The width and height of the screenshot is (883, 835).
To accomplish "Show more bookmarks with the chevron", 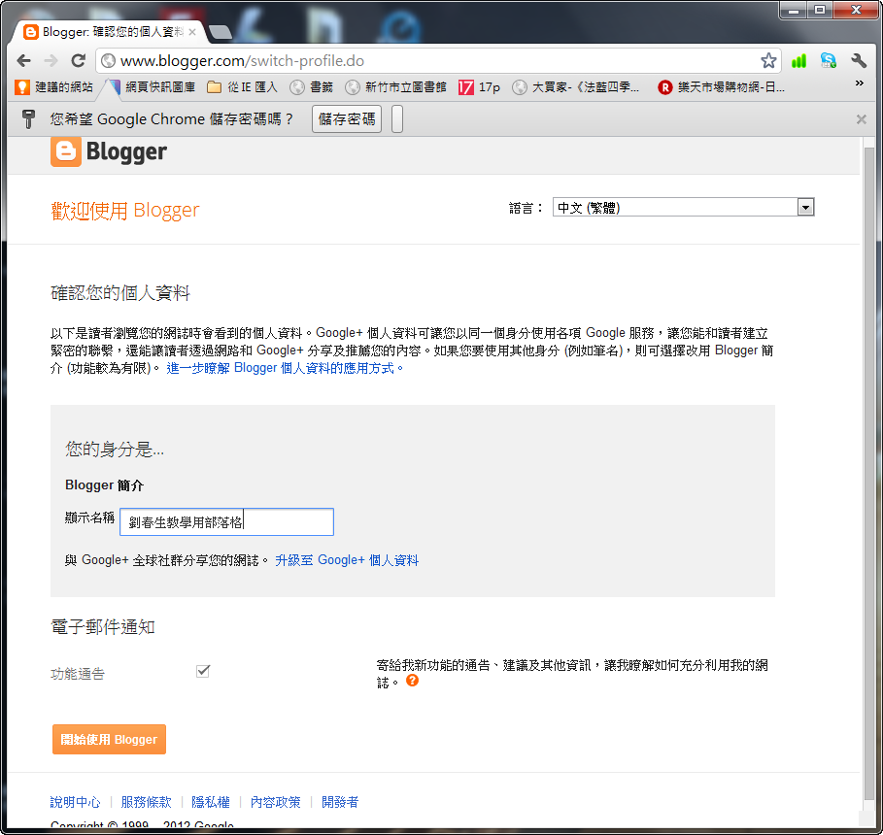I will coord(860,83).
